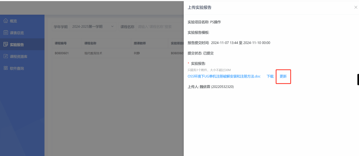This screenshot has width=359, height=156.
Task: Close the 上传实验报告 drawer with X
Action: 356,7
